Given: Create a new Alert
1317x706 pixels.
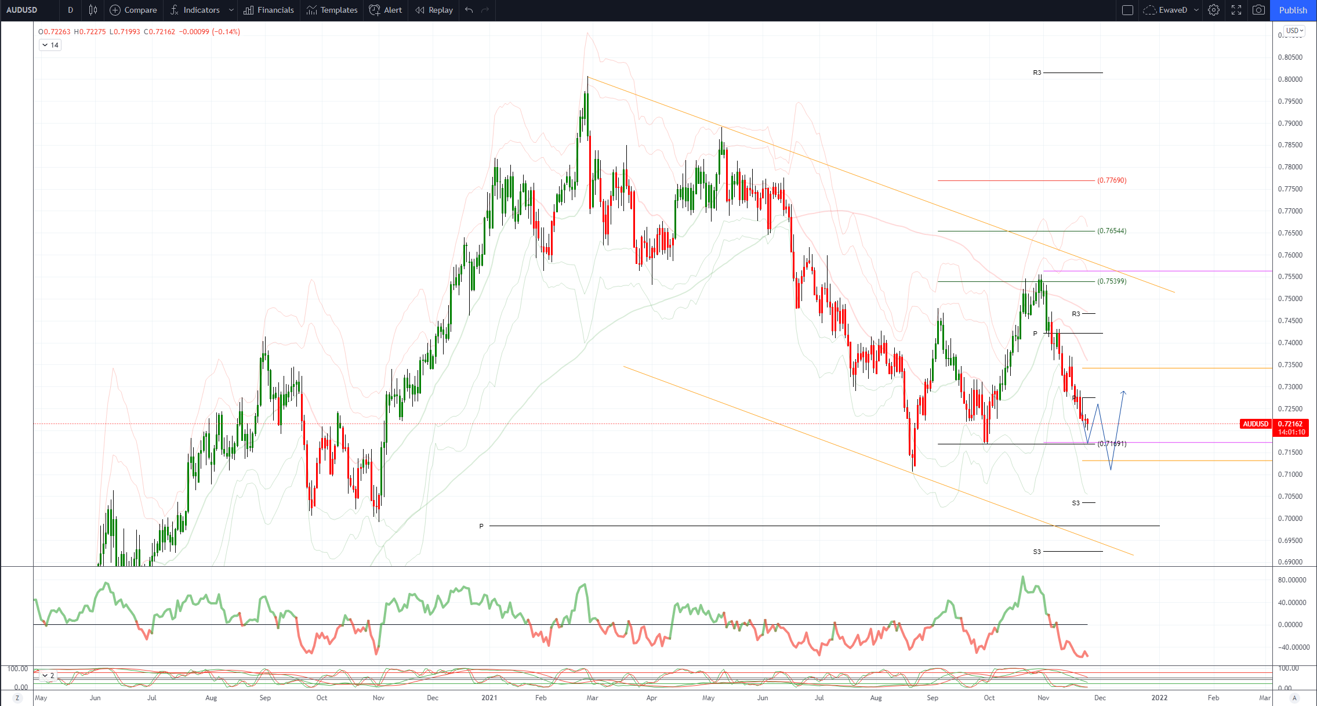Looking at the screenshot, I should pos(386,10).
